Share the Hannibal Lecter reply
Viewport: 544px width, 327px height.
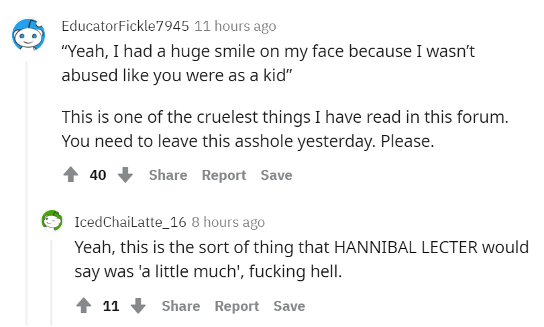click(x=180, y=306)
